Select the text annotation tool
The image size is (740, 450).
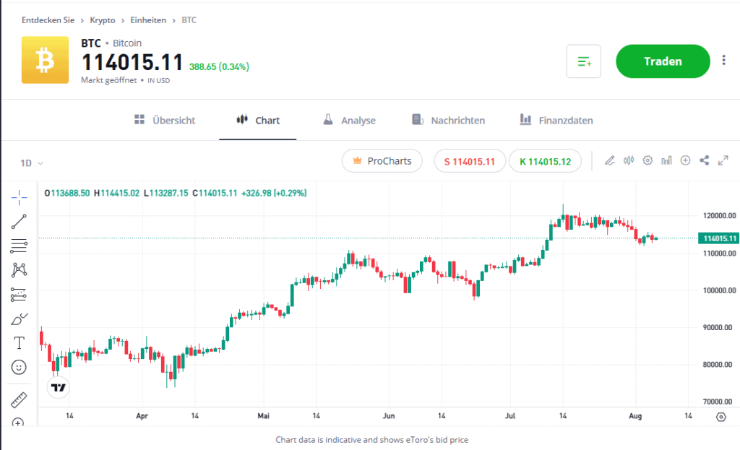coord(19,342)
